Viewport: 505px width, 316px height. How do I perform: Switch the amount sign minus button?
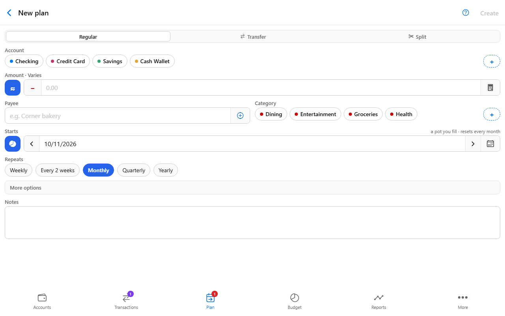pyautogui.click(x=33, y=88)
